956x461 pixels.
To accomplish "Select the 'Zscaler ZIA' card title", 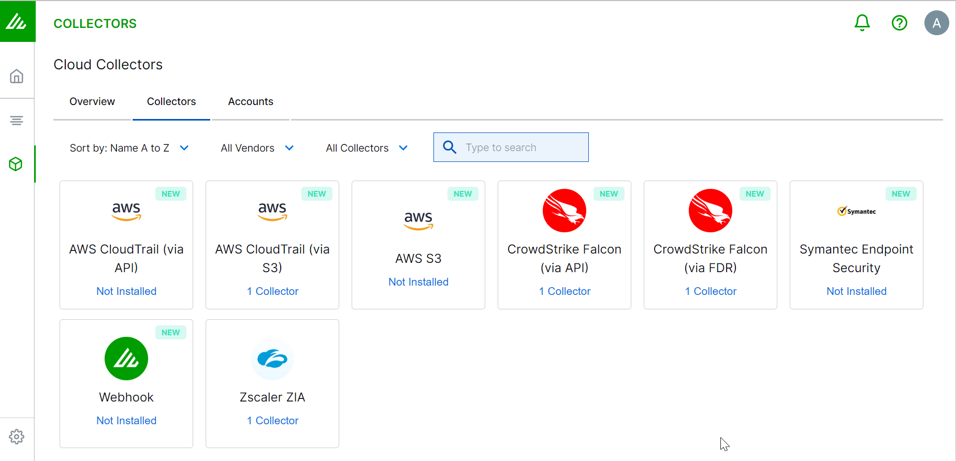I will point(272,397).
